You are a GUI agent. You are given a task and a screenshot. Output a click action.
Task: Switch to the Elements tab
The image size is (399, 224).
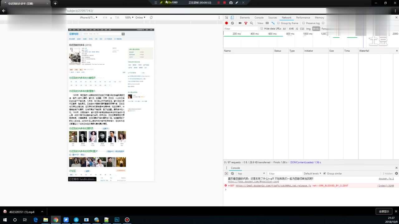(x=245, y=17)
